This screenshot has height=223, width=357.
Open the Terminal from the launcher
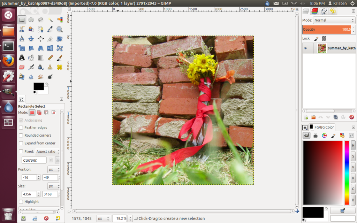(x=8, y=46)
